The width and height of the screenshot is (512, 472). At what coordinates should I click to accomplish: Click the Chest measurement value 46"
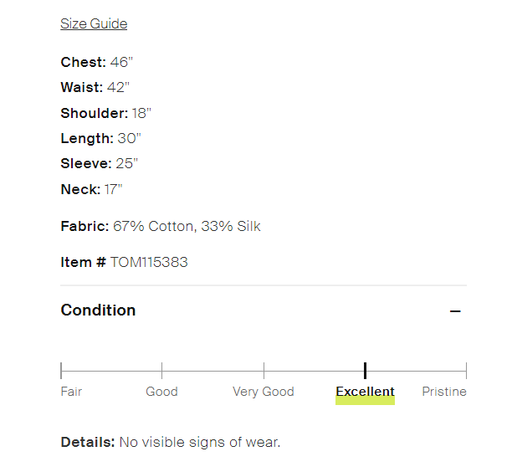[123, 62]
